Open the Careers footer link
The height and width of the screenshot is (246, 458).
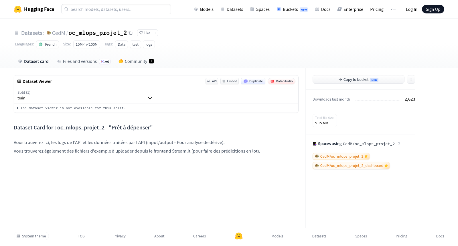(200, 236)
